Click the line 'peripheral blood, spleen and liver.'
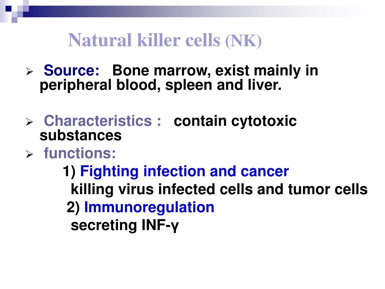Screen dimensions: 385x289 click(161, 85)
